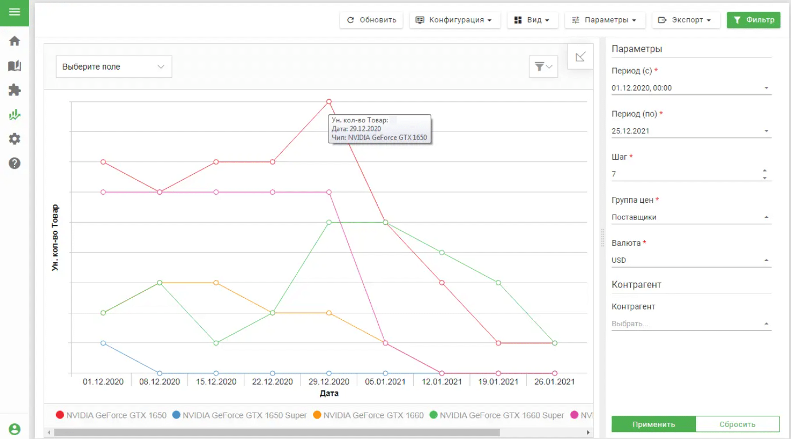Screen dimensions: 791x439
Task: Toggle GTX 1650 Super legend series
Action: [x=239, y=415]
